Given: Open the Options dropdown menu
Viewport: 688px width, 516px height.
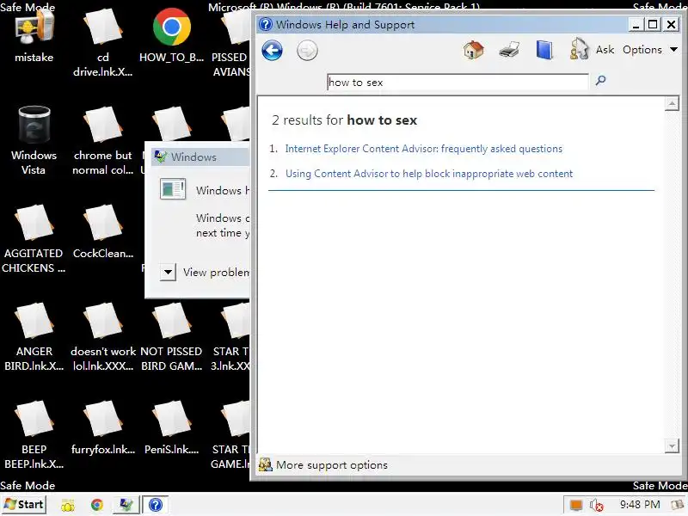Looking at the screenshot, I should pos(650,50).
